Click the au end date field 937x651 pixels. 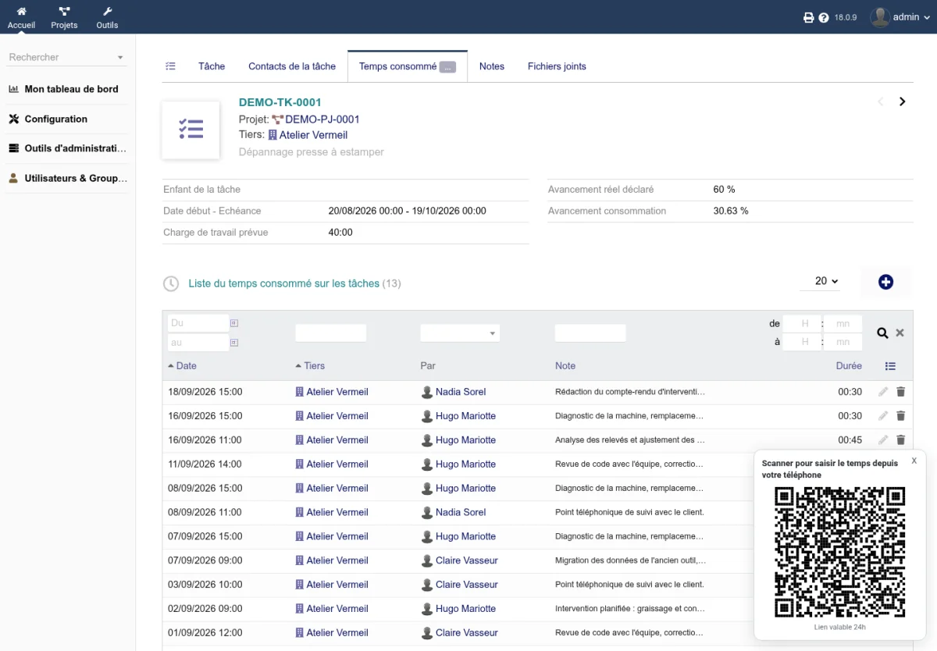click(x=198, y=343)
